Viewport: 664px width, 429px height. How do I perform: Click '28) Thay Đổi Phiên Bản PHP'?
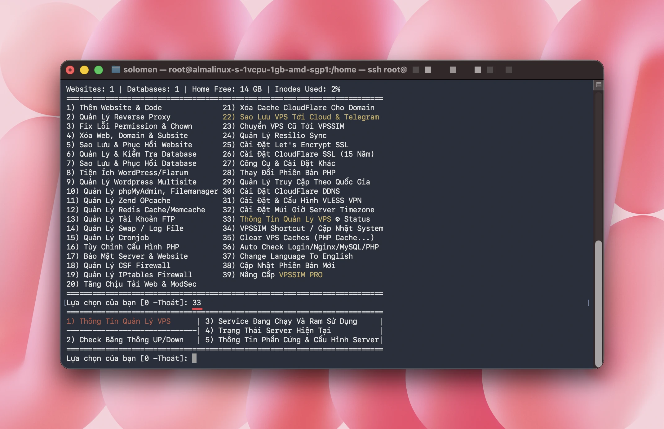tap(279, 173)
